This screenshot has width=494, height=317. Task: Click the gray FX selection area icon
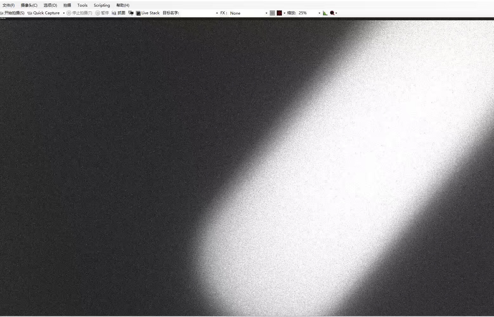[x=272, y=13]
